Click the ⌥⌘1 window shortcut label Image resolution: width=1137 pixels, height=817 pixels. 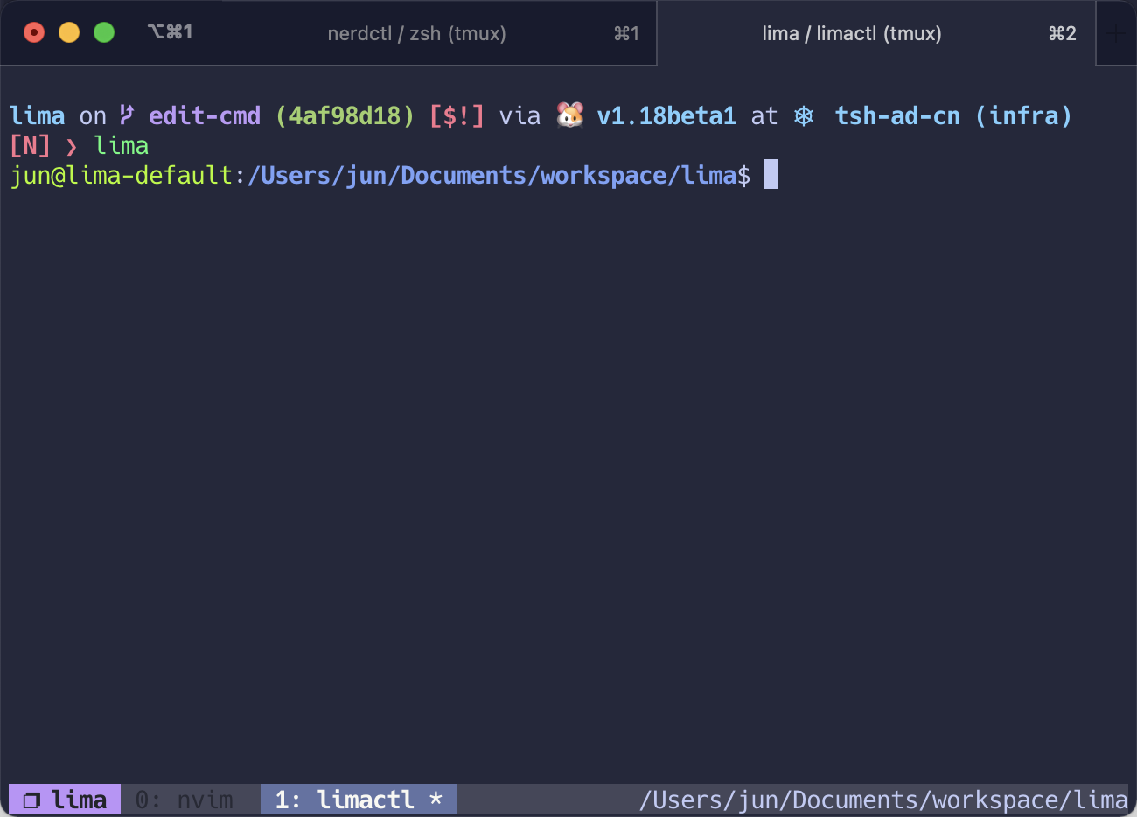click(x=170, y=32)
